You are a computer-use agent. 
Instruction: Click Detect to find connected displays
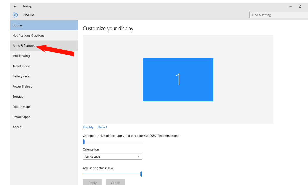point(102,127)
